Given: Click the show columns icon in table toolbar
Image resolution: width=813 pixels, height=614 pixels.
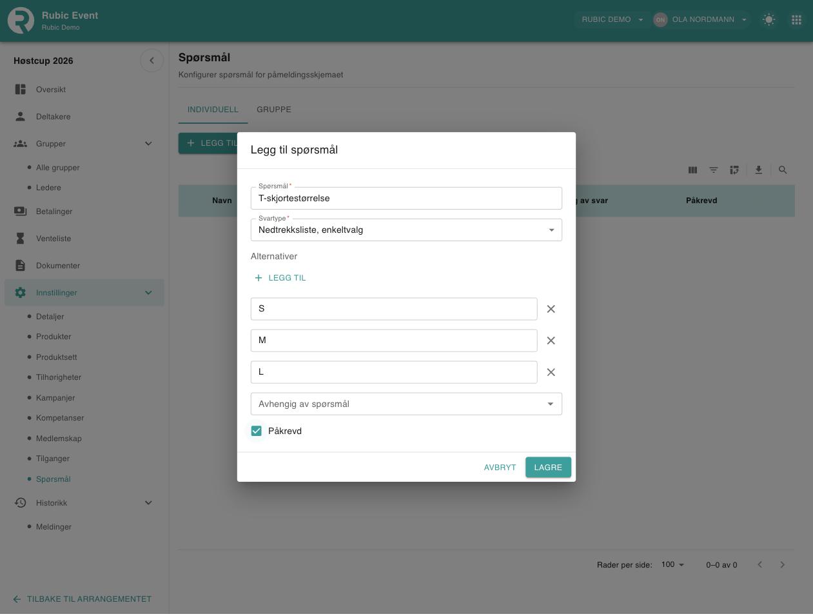Looking at the screenshot, I should point(692,170).
